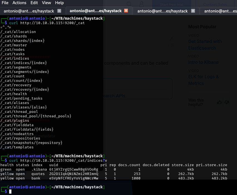Click the /_cat/indices/{index} line
This screenshot has height=195, width=237.
[x=24, y=63]
